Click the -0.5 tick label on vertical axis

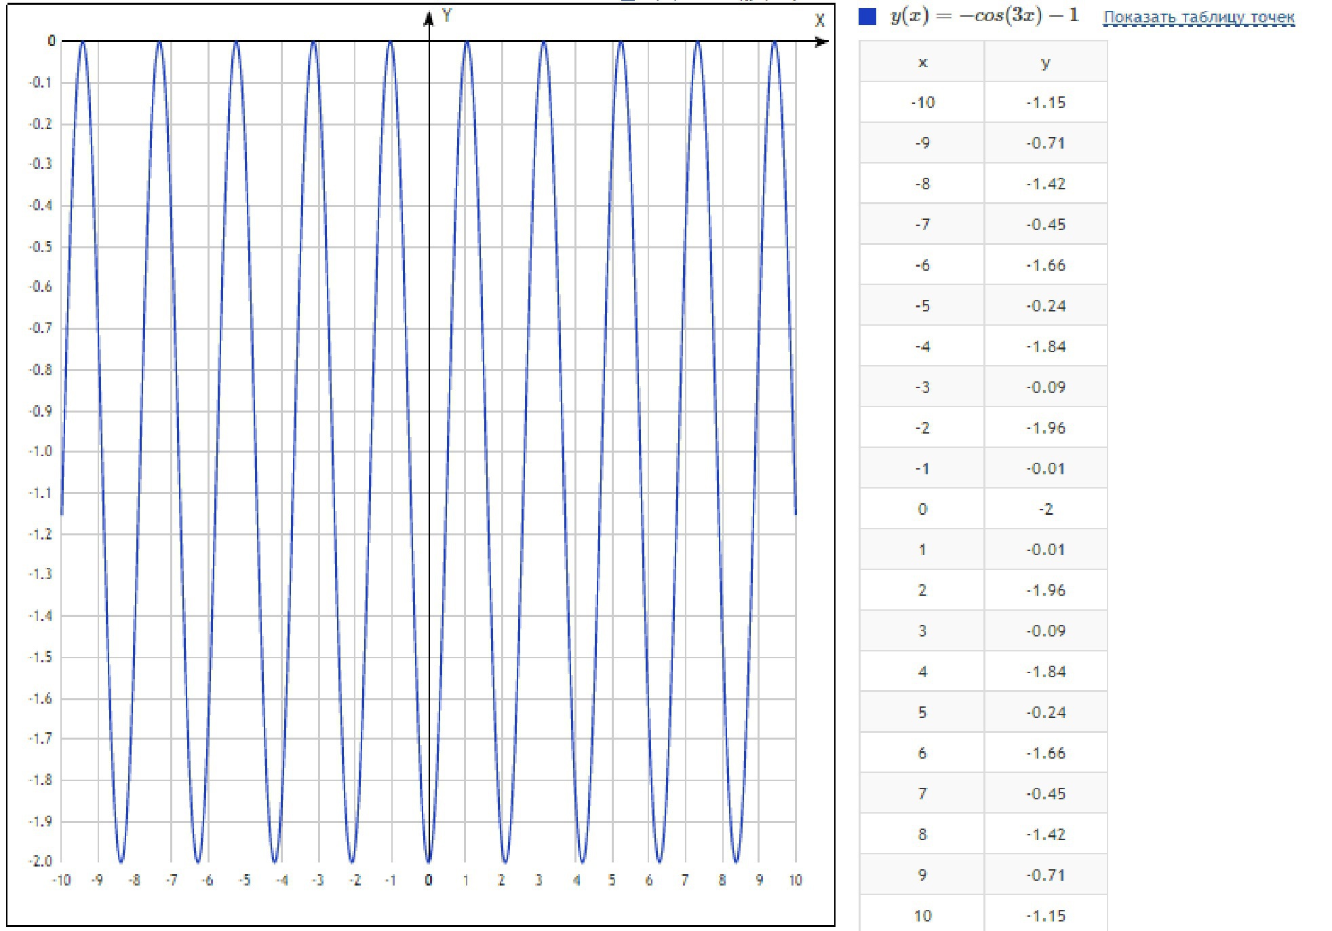(41, 247)
